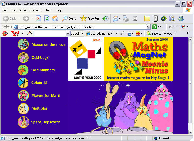Expand the Mail icon dropdown arrow
This screenshot has height=141, width=194.
pyautogui.click(x=120, y=18)
